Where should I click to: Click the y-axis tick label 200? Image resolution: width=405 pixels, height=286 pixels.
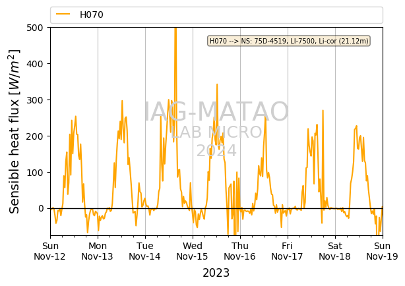[x=34, y=136]
